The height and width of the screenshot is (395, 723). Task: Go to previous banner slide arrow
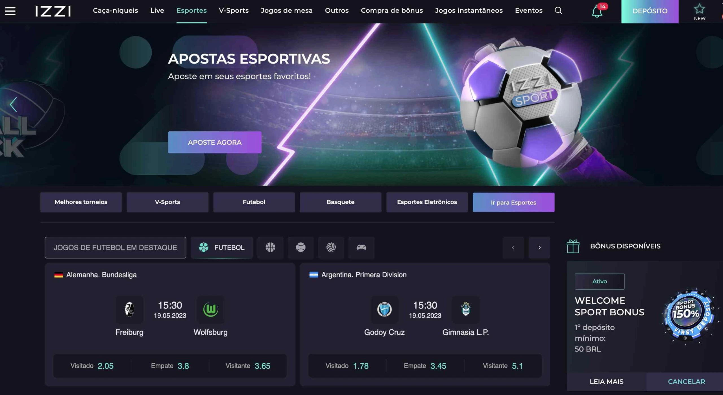tap(13, 105)
